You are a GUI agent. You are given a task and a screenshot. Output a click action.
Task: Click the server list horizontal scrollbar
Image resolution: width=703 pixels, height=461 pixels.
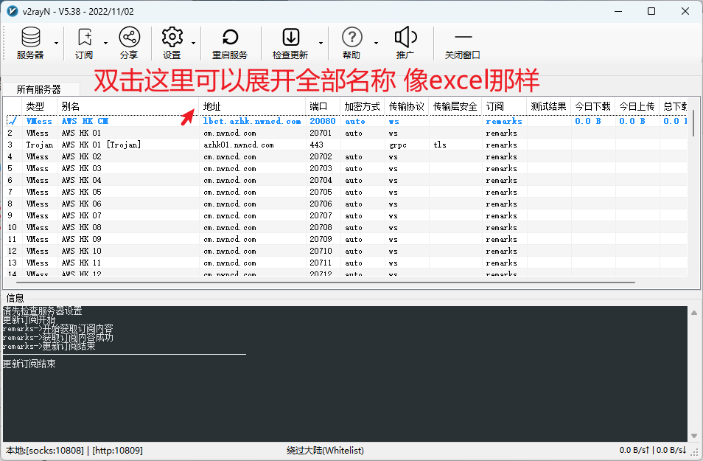pyautogui.click(x=326, y=283)
